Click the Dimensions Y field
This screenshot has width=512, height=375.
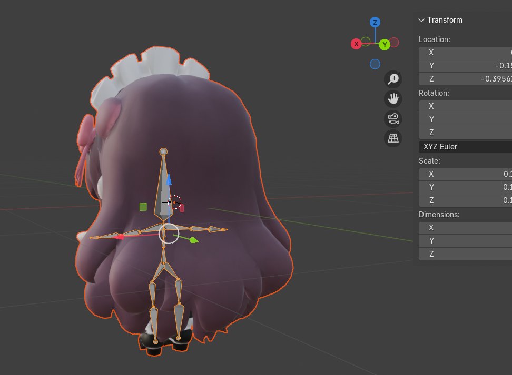(x=465, y=241)
